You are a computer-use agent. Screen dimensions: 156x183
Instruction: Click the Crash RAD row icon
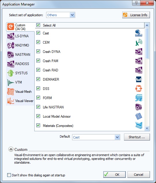pos(139,70)
